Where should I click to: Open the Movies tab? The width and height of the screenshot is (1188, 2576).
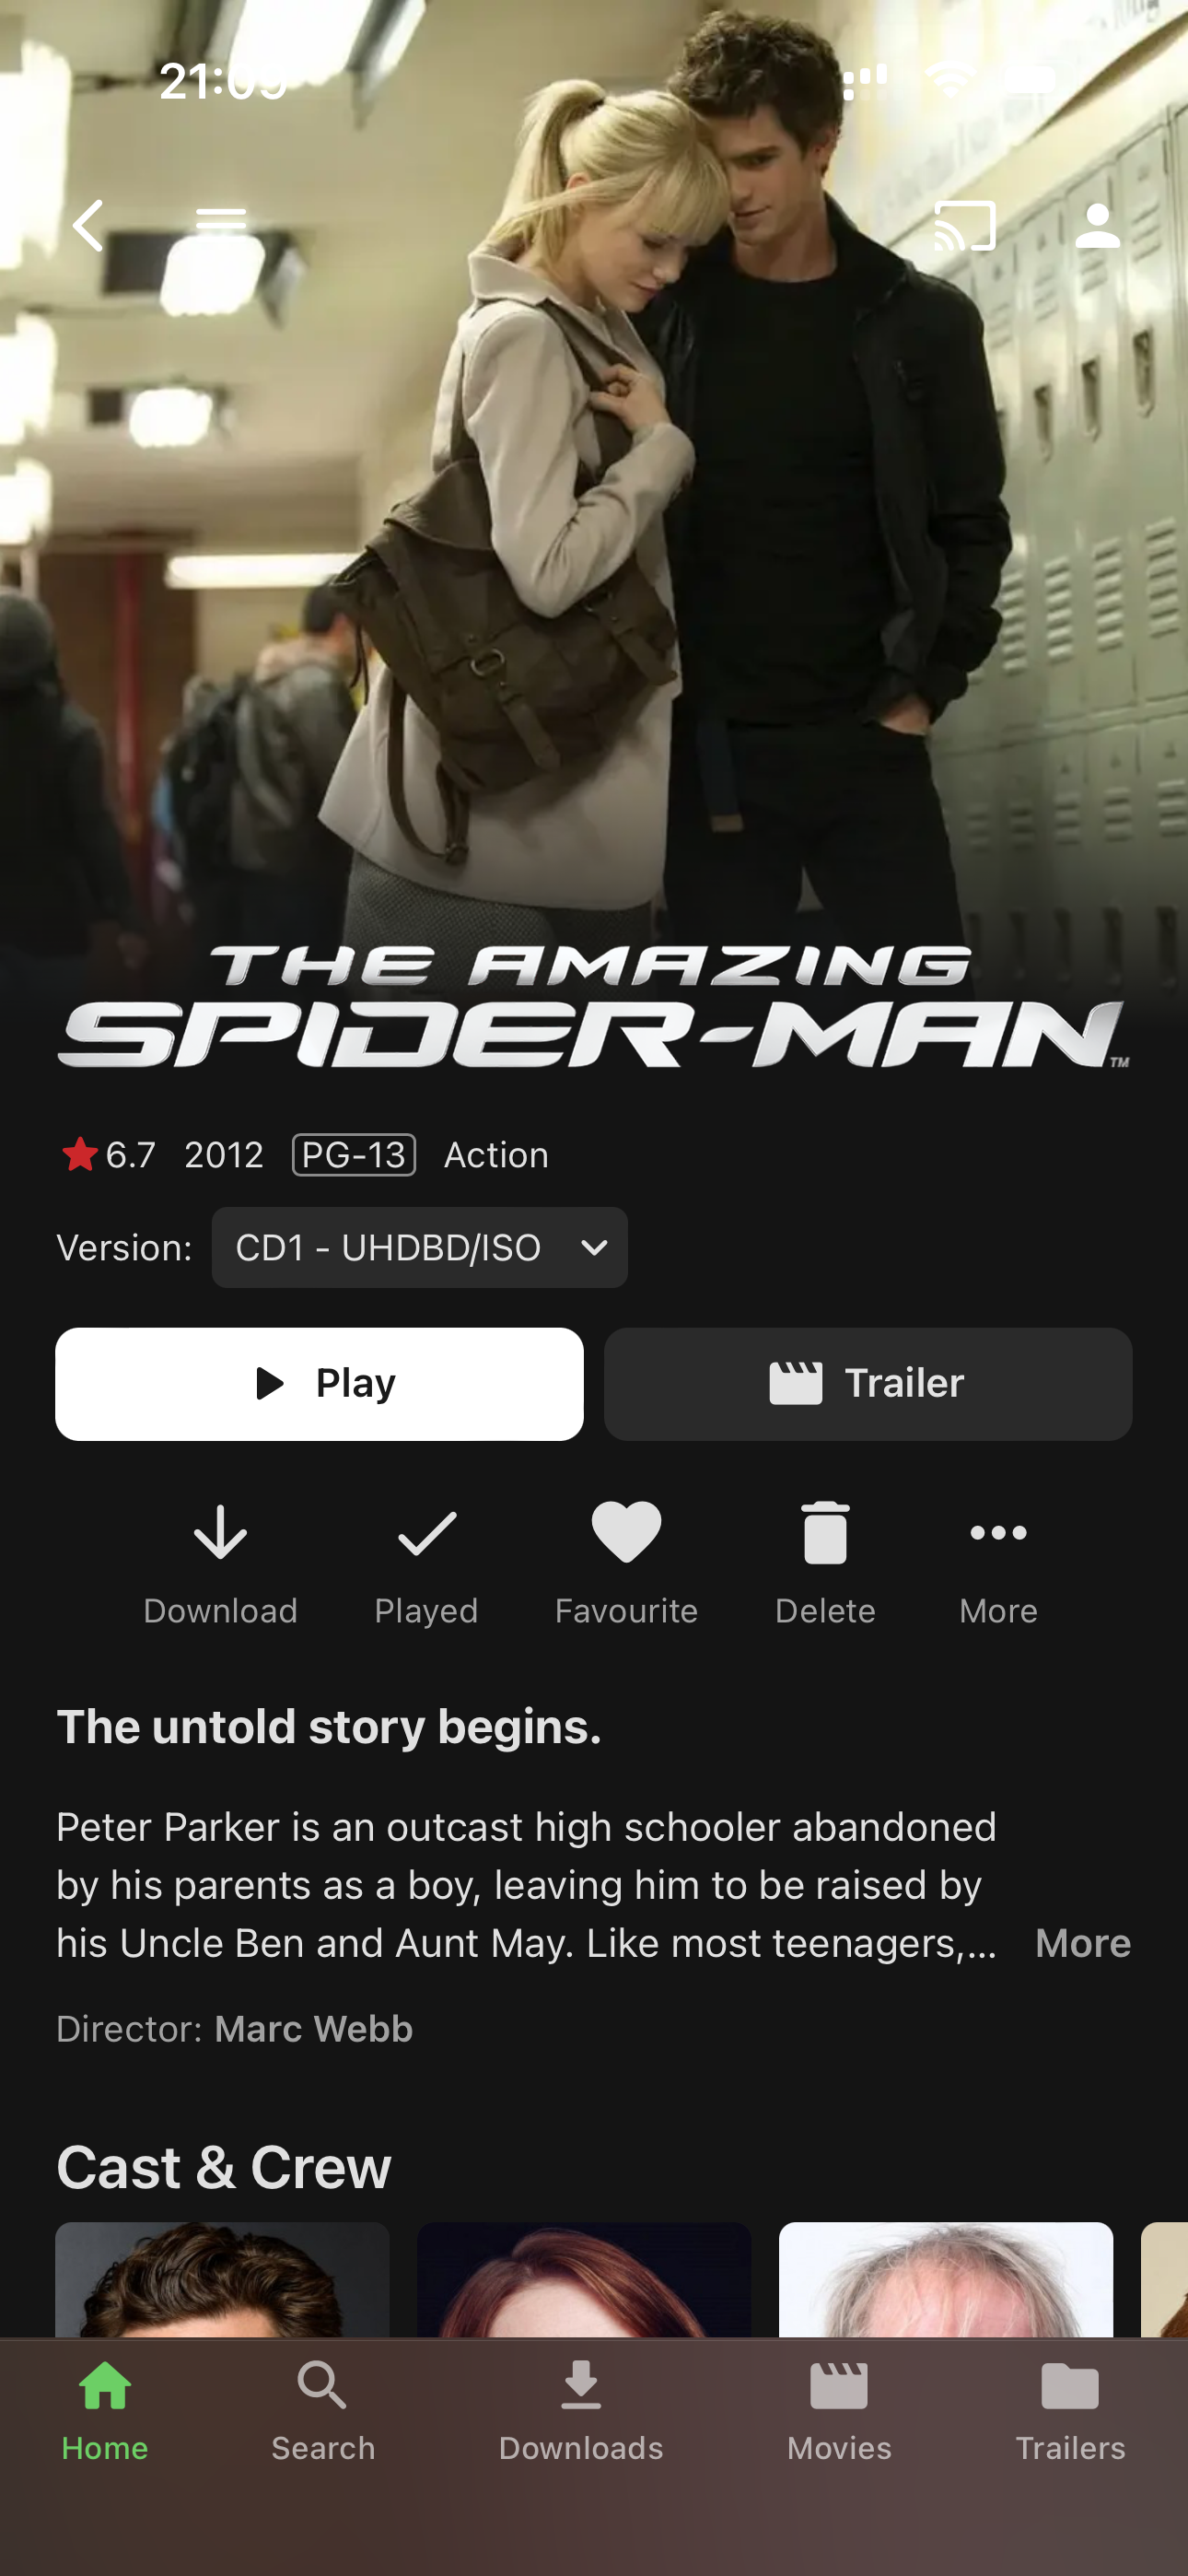point(839,2411)
